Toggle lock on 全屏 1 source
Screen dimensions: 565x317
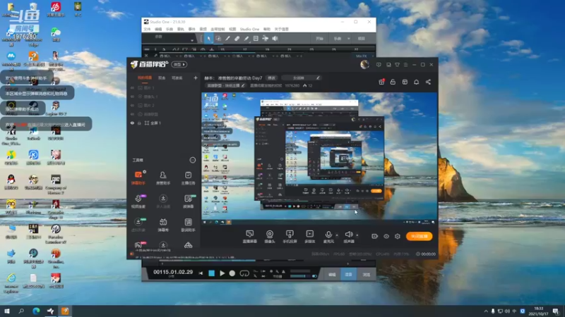(139, 123)
